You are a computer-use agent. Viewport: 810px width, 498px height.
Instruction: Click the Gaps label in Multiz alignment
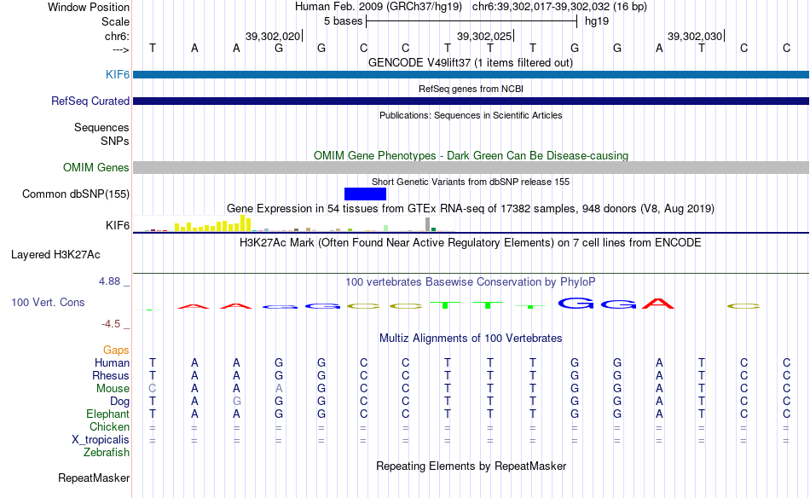116,350
